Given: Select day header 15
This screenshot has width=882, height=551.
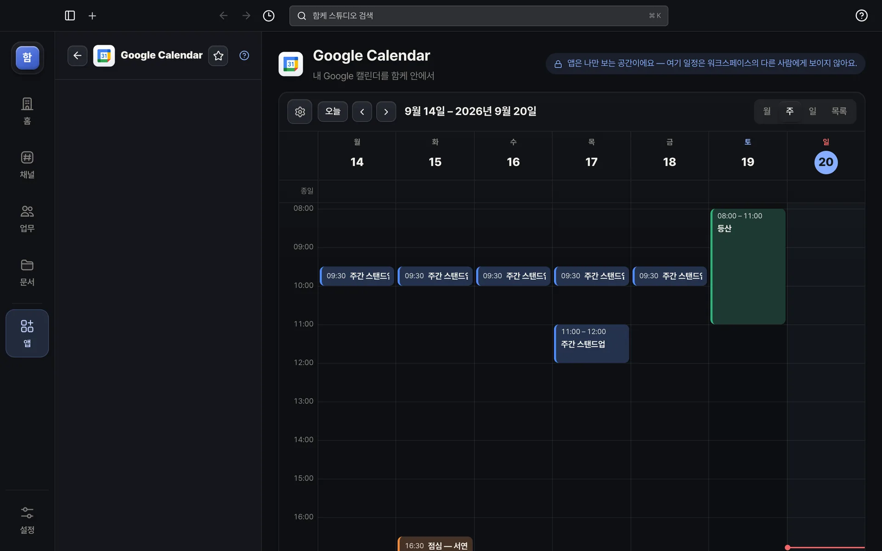Looking at the screenshot, I should 435,162.
